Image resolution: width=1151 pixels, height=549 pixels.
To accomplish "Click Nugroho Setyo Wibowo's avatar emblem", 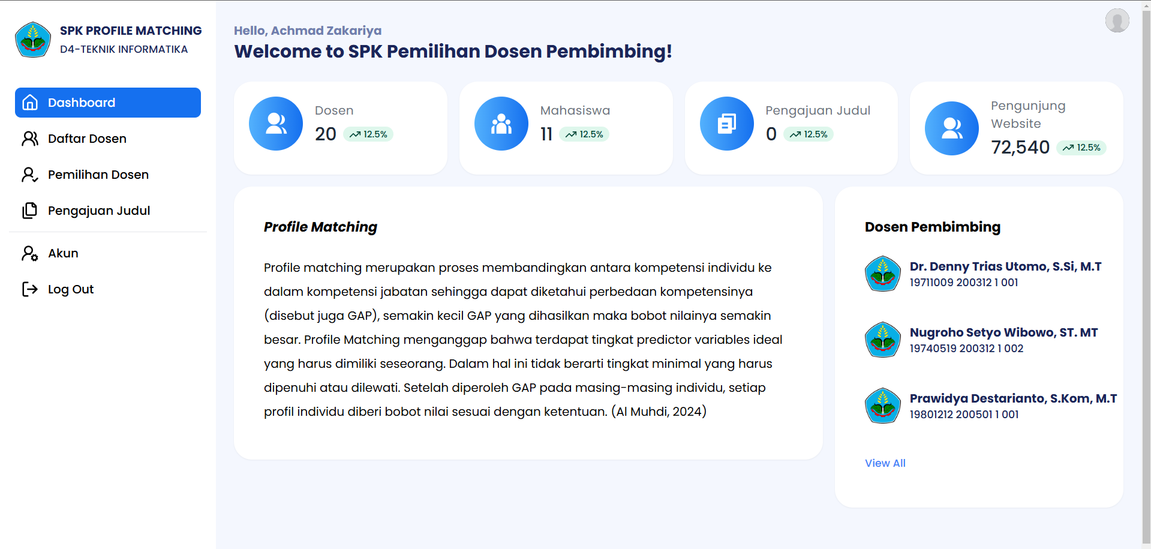I will coord(883,340).
